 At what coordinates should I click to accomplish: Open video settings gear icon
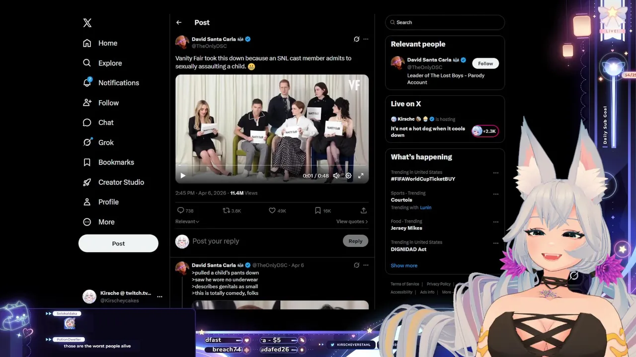point(348,176)
